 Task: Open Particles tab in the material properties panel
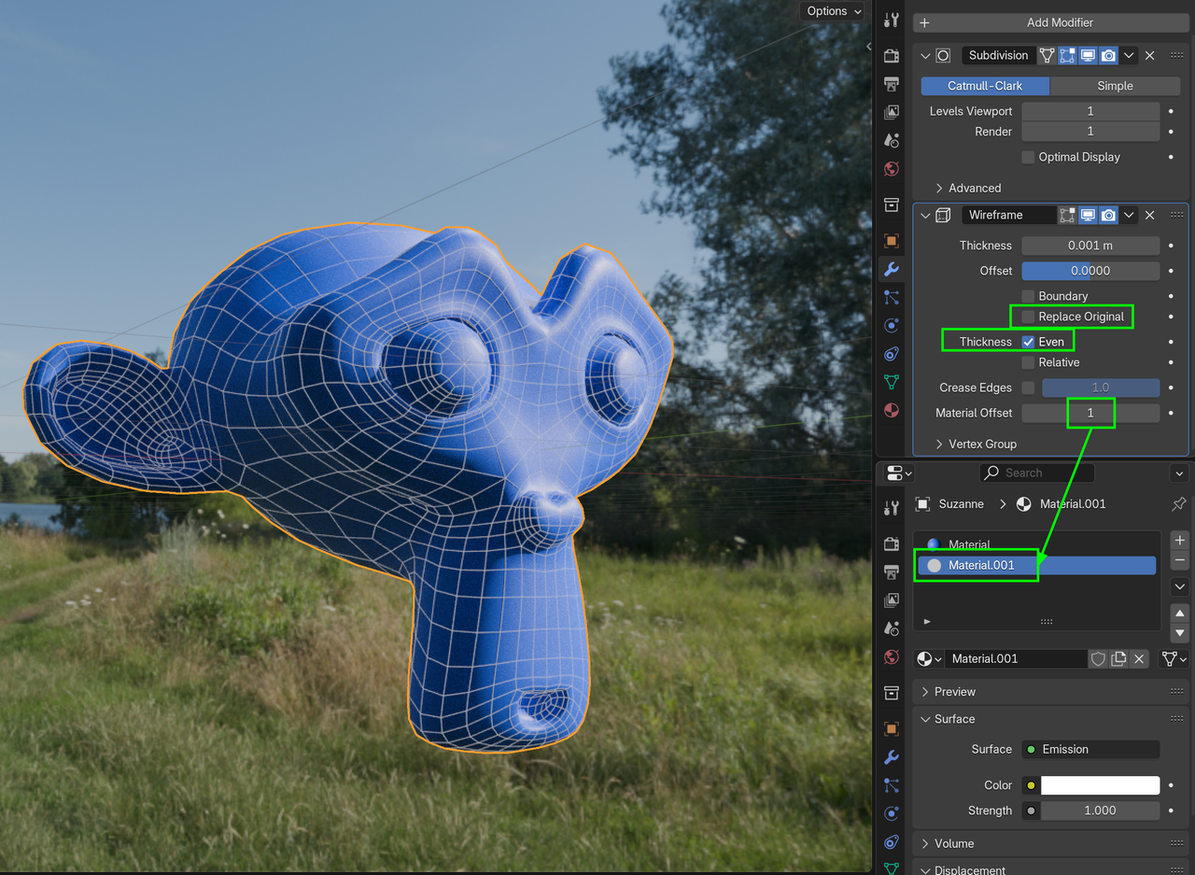tap(892, 785)
